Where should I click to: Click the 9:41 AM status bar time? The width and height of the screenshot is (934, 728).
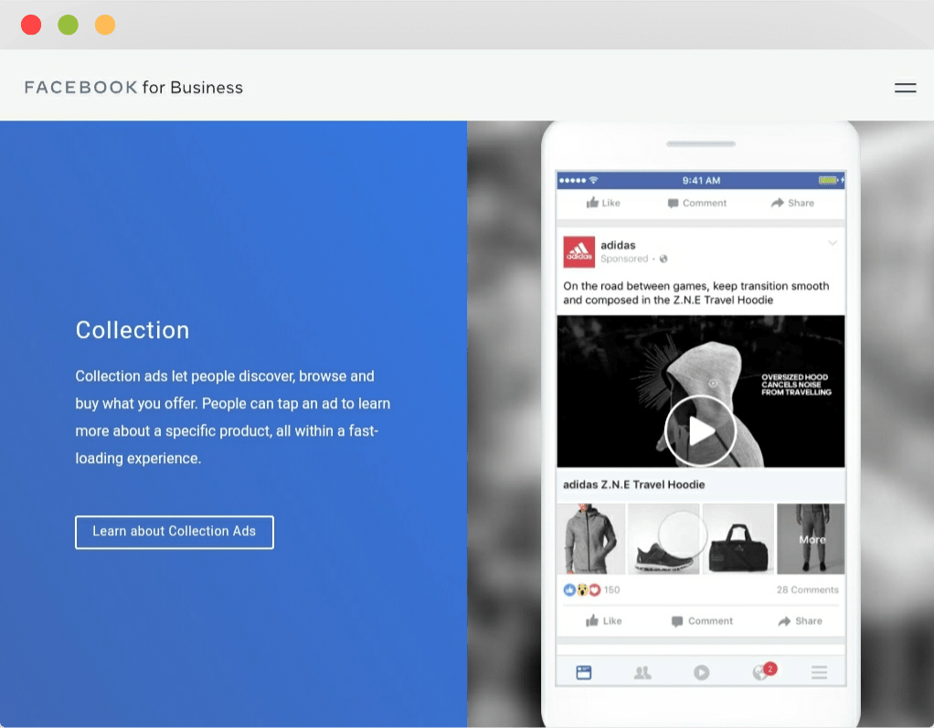pyautogui.click(x=701, y=180)
